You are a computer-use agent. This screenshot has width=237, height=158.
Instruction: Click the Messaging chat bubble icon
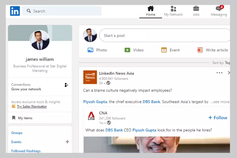(x=218, y=9)
